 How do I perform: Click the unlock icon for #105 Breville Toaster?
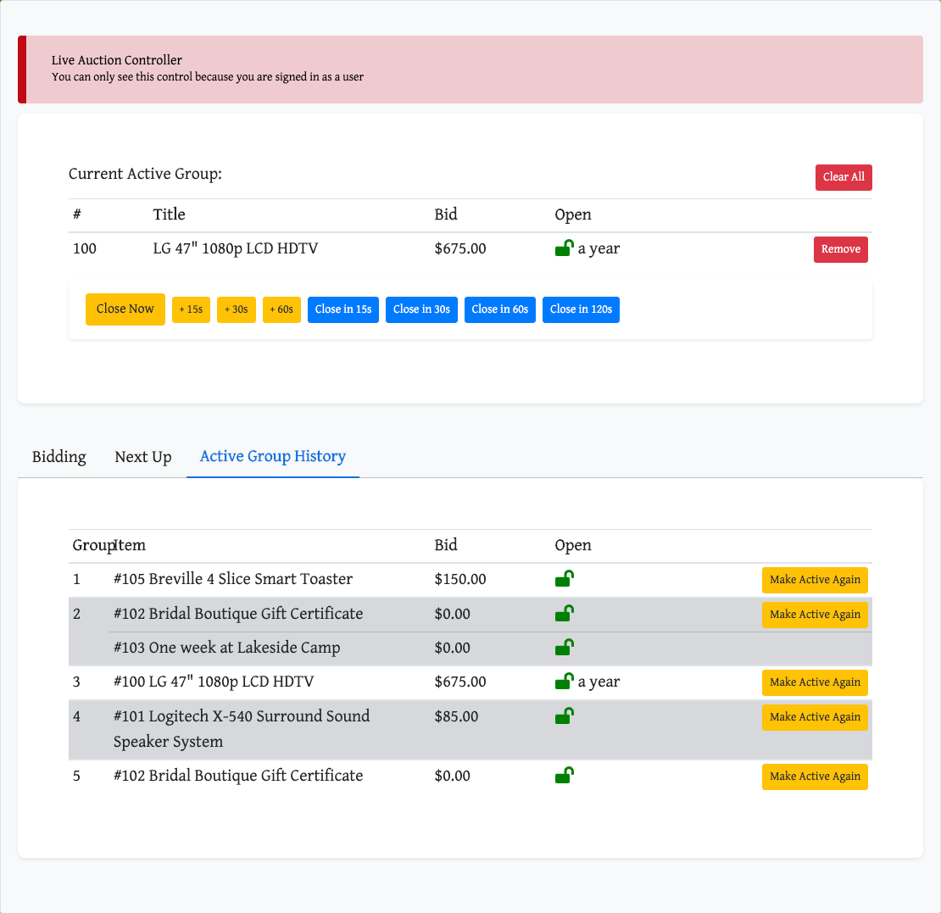tap(564, 579)
